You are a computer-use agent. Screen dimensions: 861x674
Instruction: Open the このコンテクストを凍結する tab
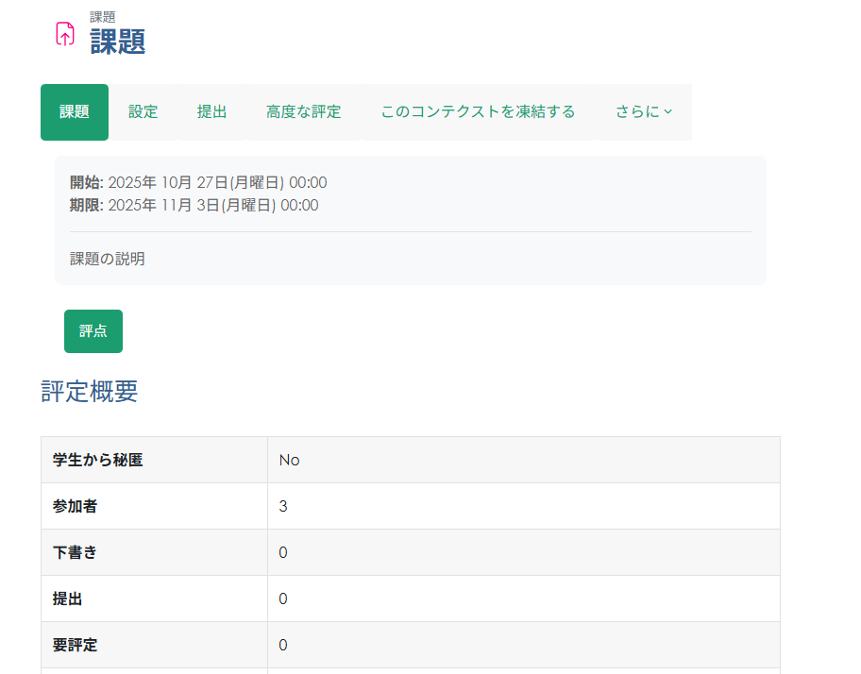pyautogui.click(x=478, y=112)
